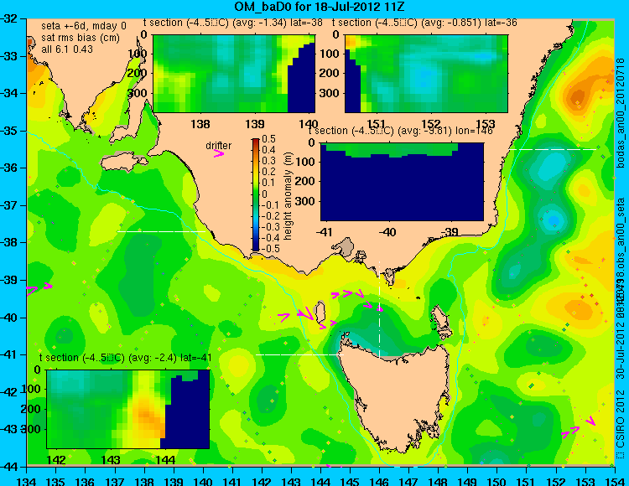Select the statistics line 'all 6.1 0.43'
Viewport: 629px width, 486px height.
pos(67,49)
